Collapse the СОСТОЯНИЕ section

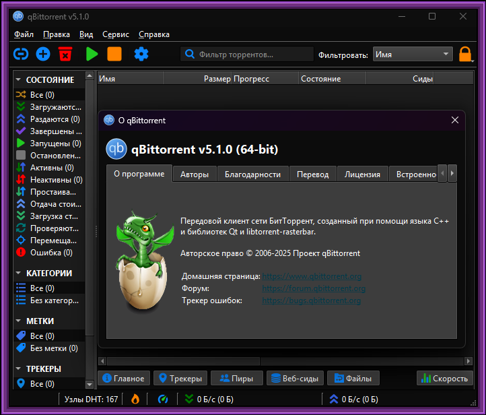18,79
